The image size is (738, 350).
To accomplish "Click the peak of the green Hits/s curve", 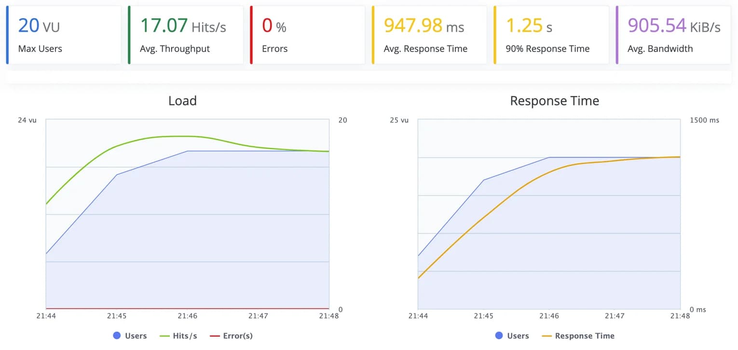I will [x=178, y=136].
